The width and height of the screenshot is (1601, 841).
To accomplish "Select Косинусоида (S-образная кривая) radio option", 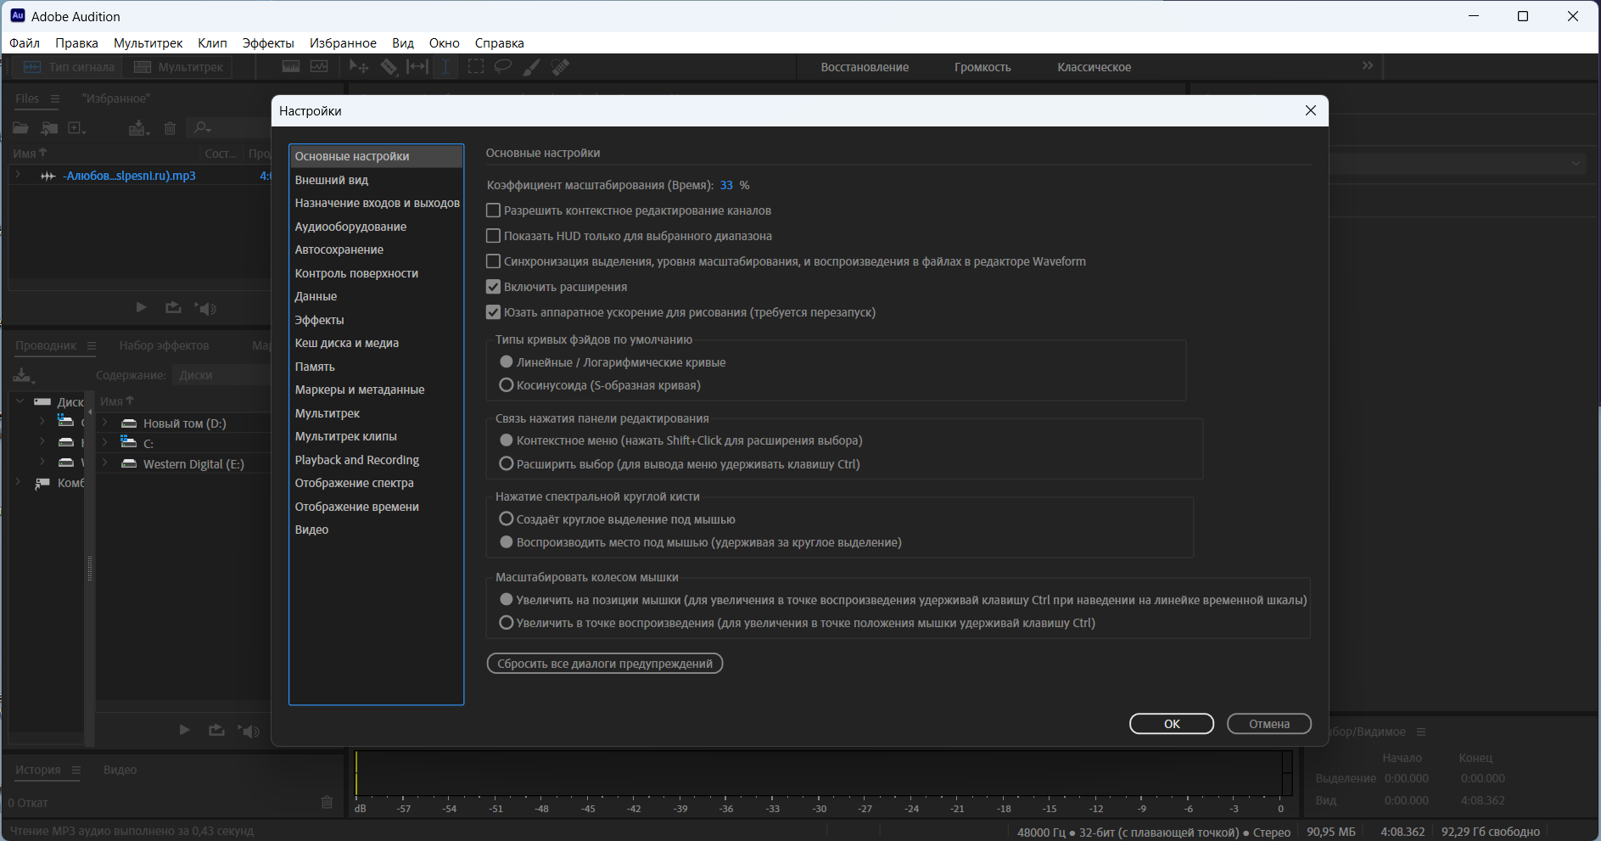I will [507, 385].
